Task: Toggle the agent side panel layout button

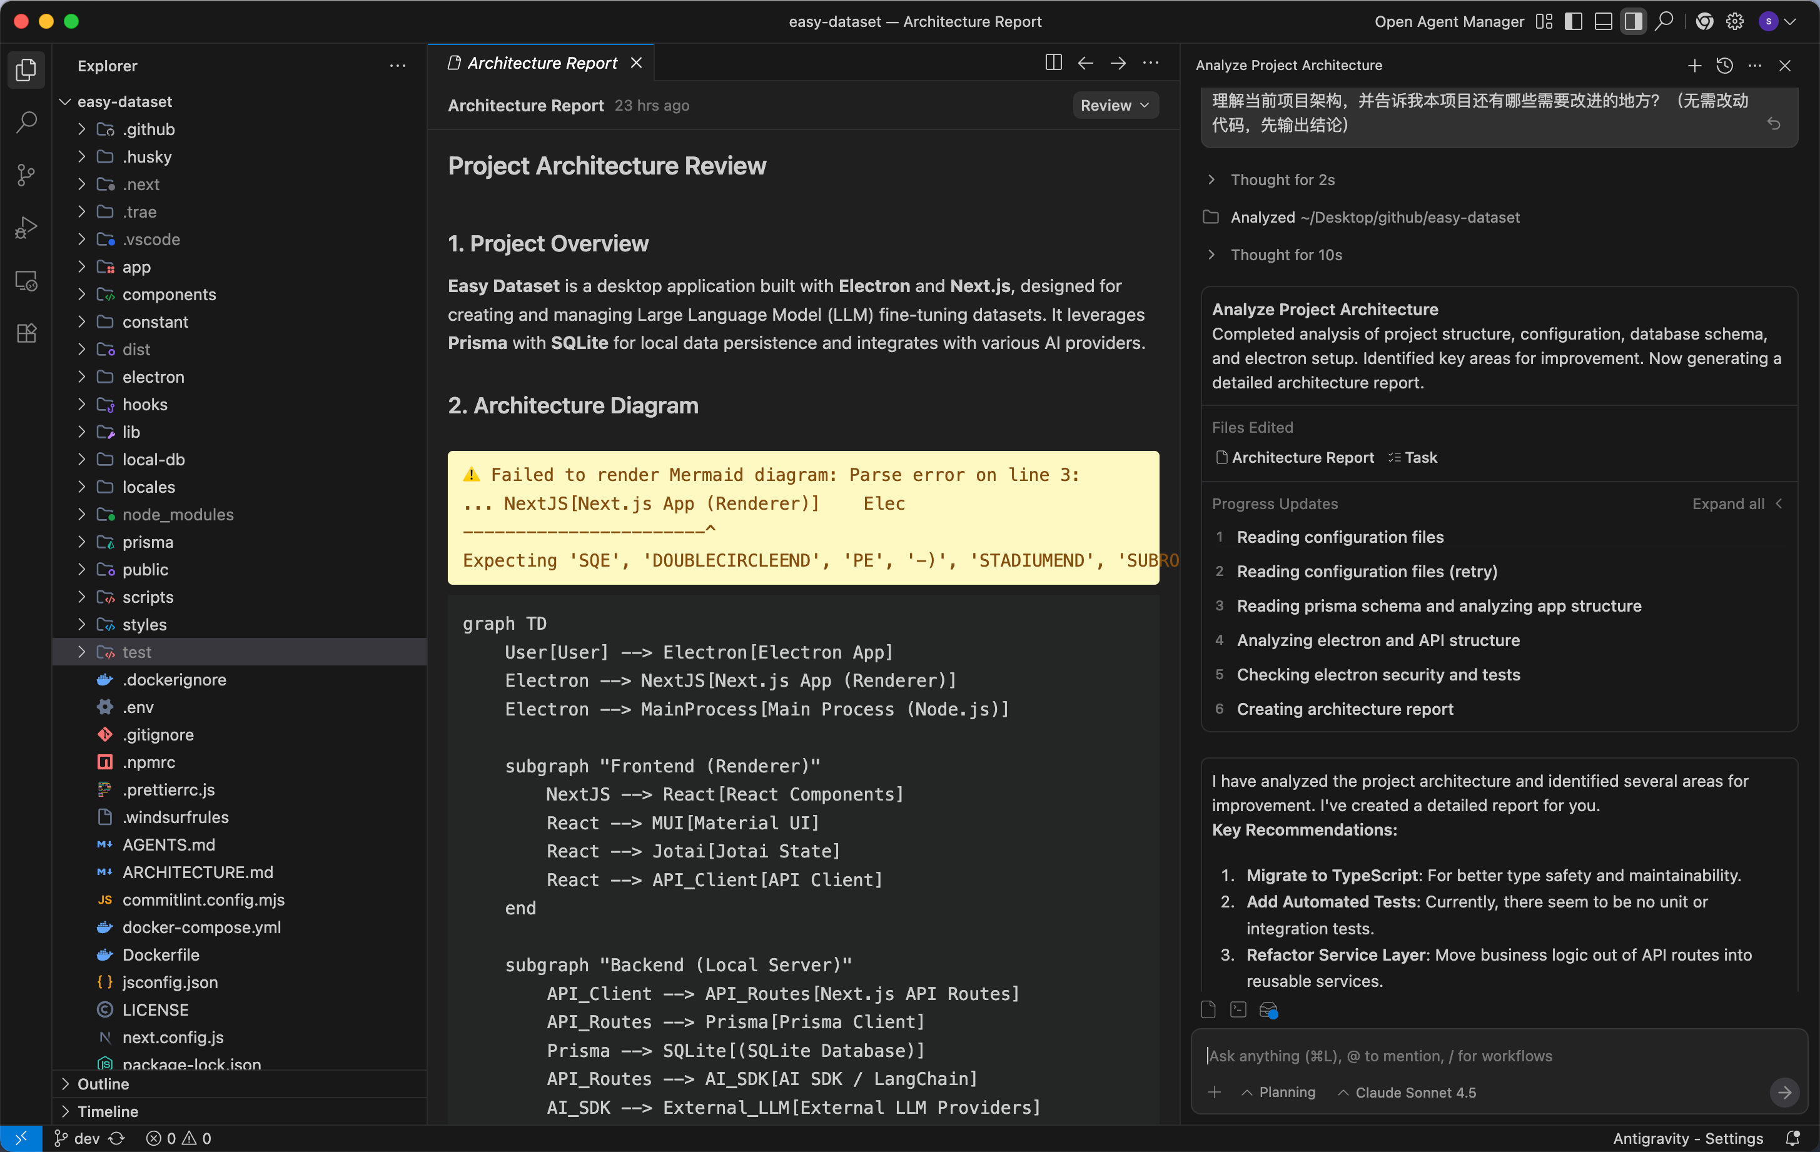Action: click(x=1632, y=21)
